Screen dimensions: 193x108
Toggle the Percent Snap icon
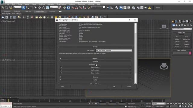(81, 8)
